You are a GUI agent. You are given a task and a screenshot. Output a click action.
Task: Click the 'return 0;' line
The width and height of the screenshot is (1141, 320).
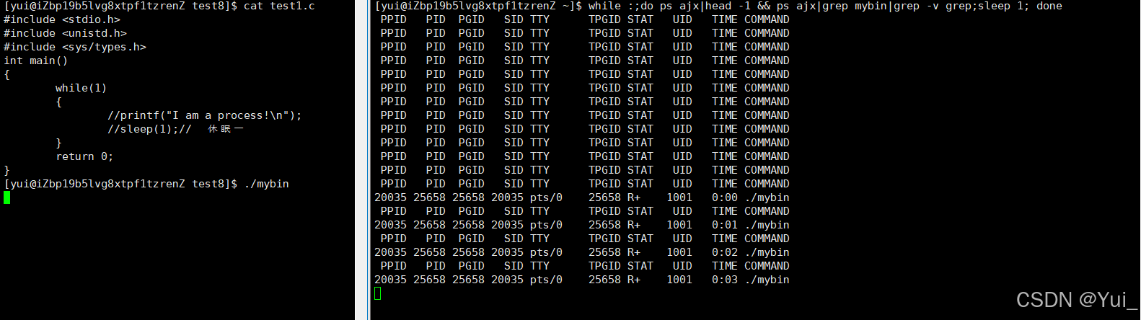coord(84,156)
